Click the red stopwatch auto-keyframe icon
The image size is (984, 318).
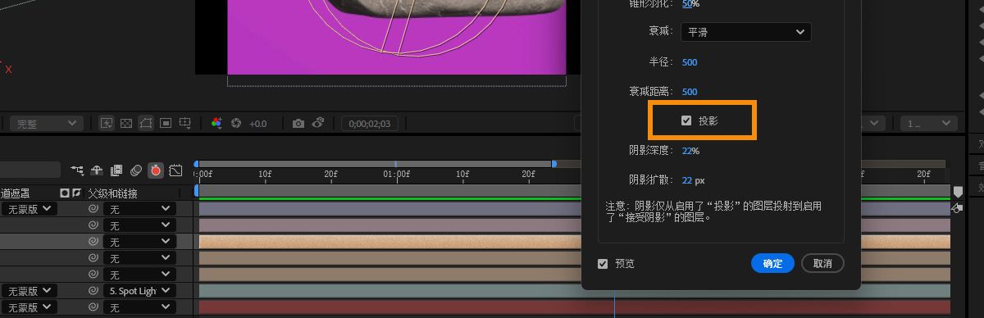coord(156,170)
